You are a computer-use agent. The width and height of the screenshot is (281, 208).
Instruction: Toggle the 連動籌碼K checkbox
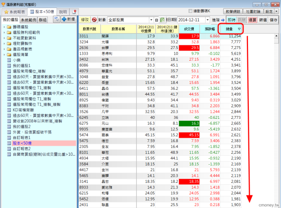(190, 11)
